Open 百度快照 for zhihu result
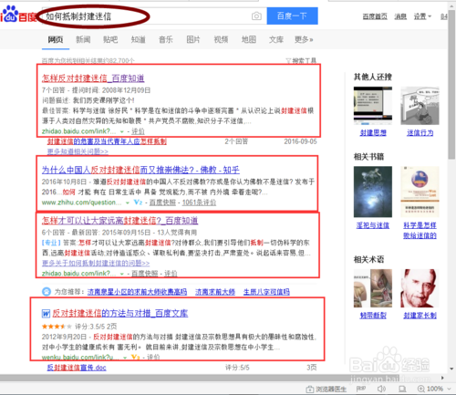This screenshot has height=395, width=456. (162, 203)
